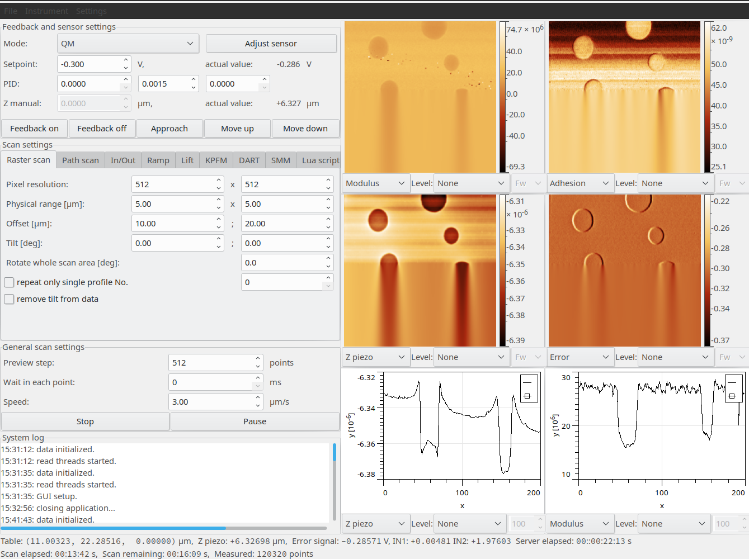Screen dimensions: 749x559
Task: Decrease the Physical range Y value
Action: point(328,208)
